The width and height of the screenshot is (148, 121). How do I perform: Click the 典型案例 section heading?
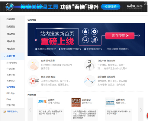32,95
